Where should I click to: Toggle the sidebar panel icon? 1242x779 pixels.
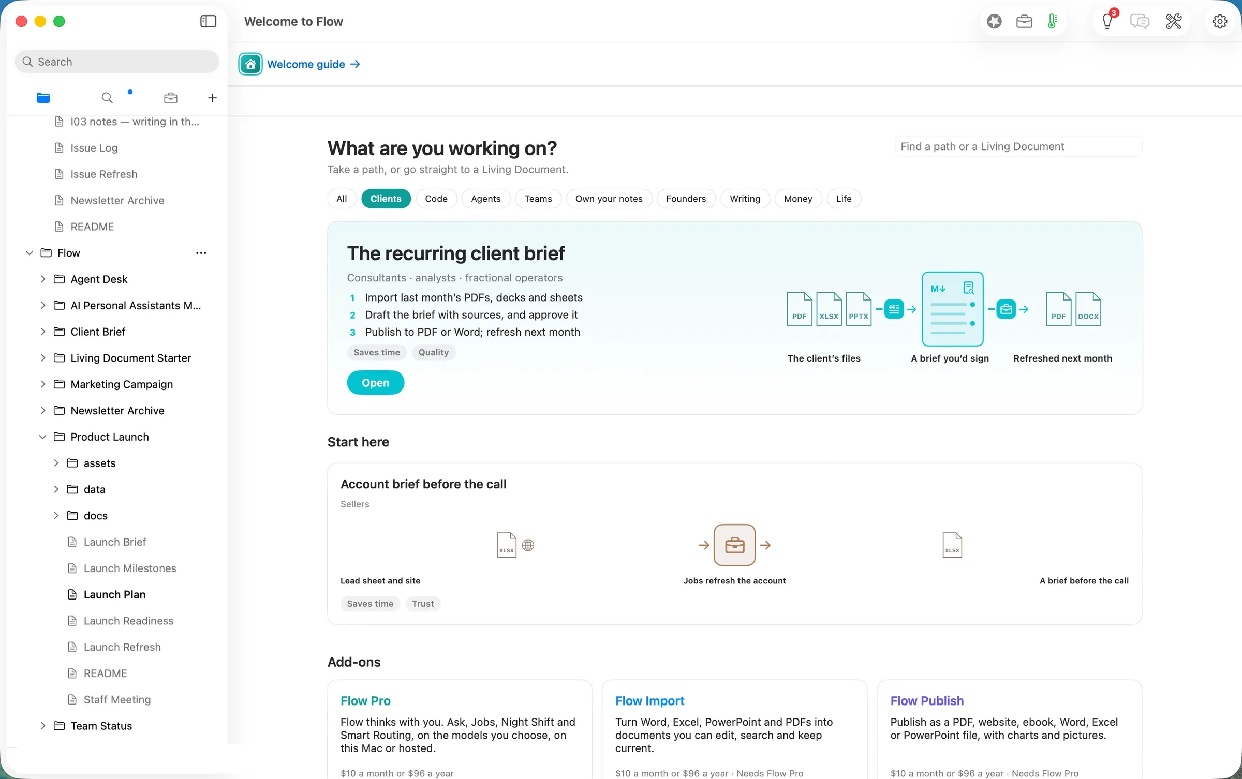tap(208, 21)
